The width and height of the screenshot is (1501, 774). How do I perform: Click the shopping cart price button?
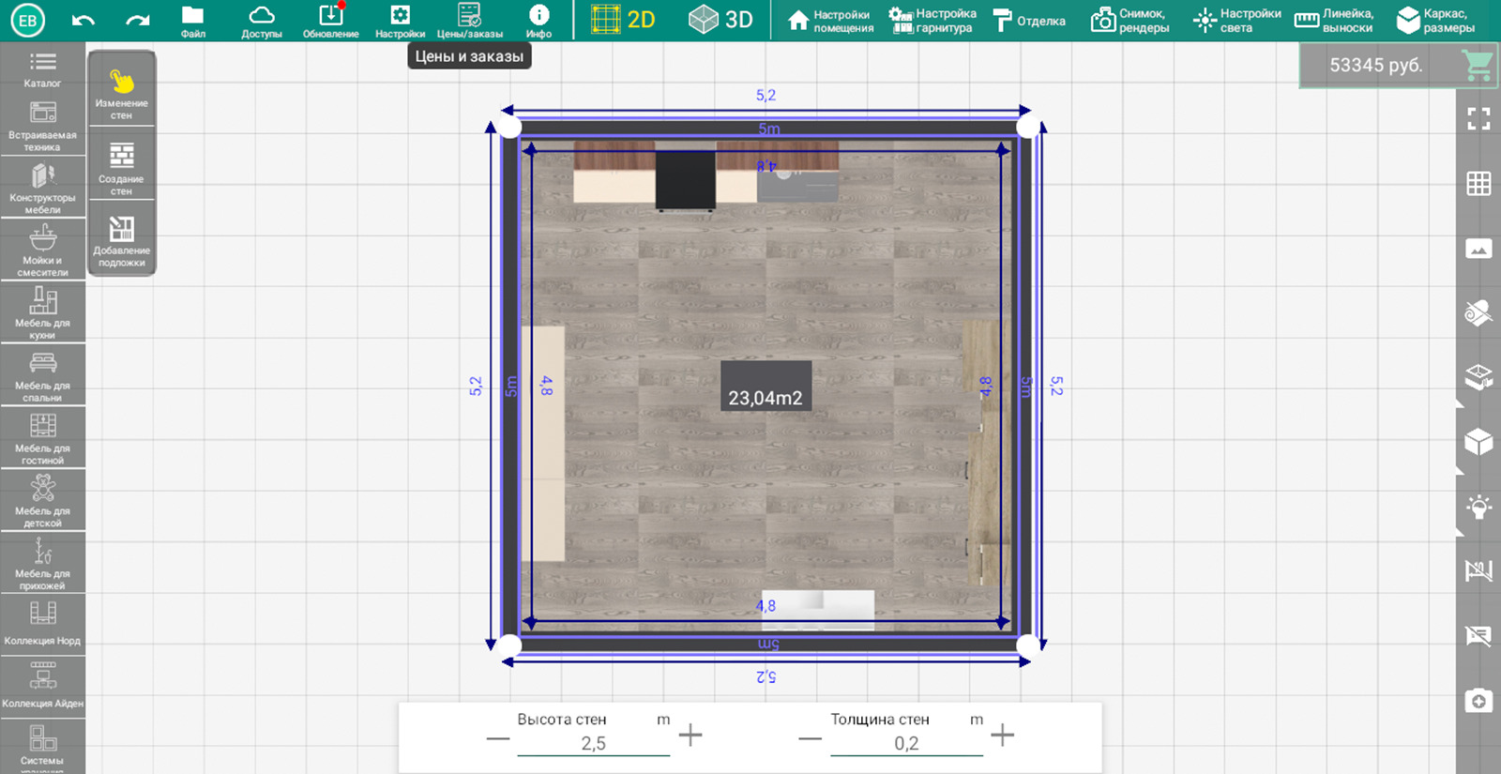[1376, 66]
